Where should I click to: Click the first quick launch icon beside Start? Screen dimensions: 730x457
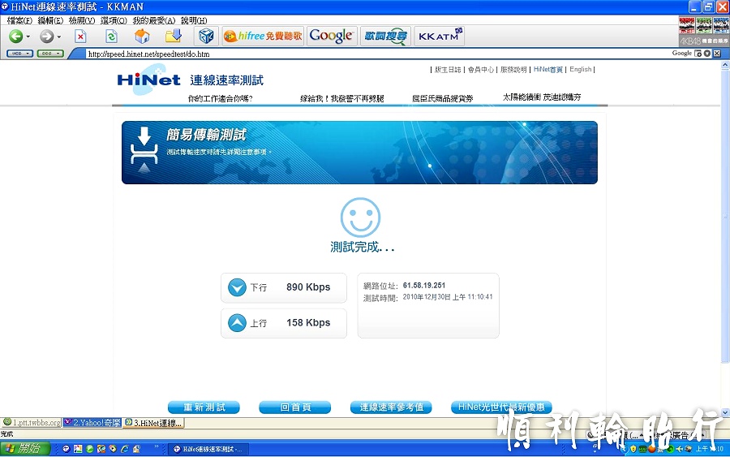coord(67,449)
